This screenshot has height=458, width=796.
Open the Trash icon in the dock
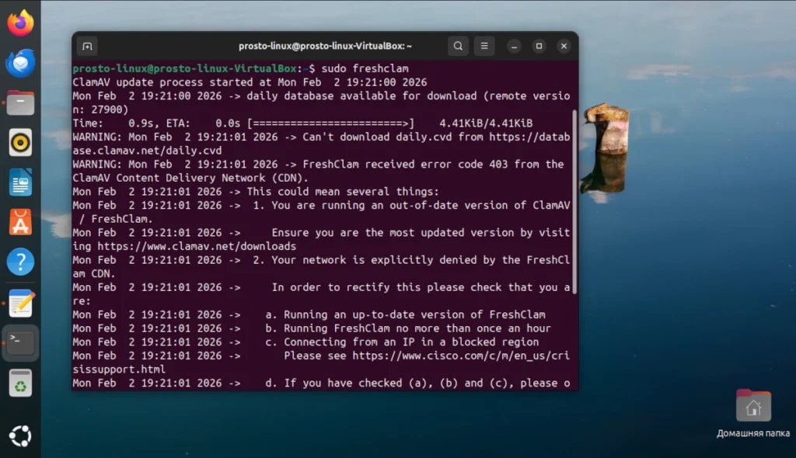20,383
